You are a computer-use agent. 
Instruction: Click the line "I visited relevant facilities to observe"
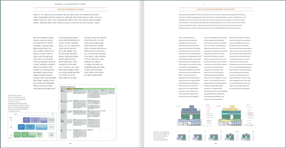click(x=215, y=64)
